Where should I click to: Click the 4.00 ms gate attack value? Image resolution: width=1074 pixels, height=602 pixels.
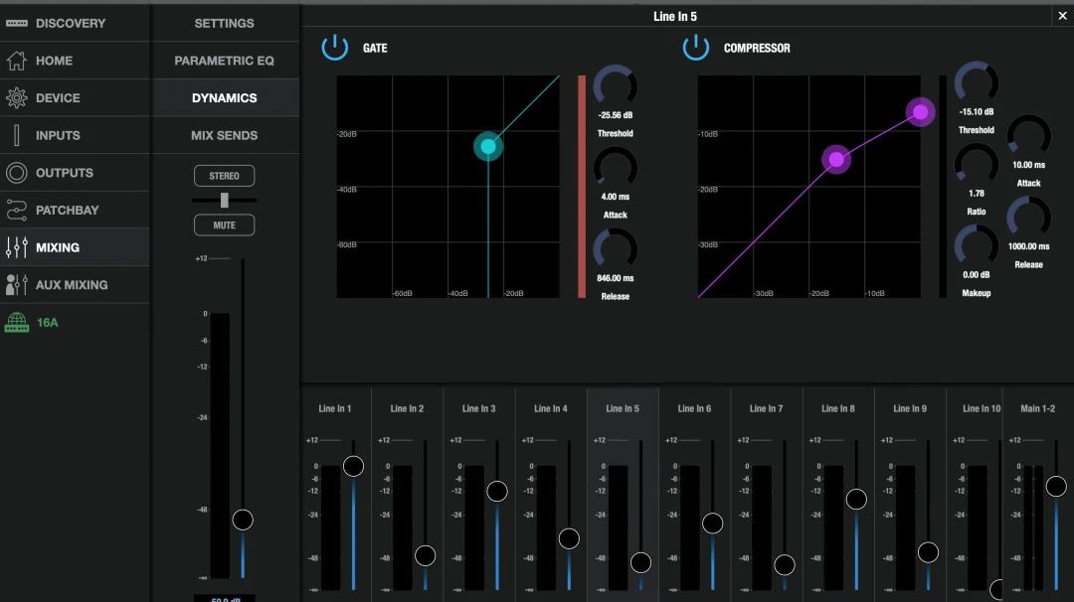coord(616,197)
